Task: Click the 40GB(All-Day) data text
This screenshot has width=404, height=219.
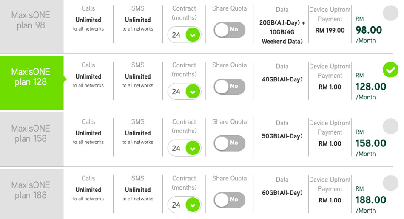Action: tap(282, 79)
